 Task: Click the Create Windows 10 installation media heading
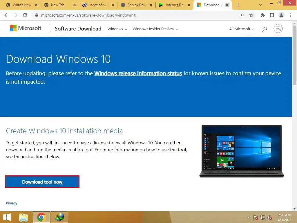pyautogui.click(x=64, y=131)
